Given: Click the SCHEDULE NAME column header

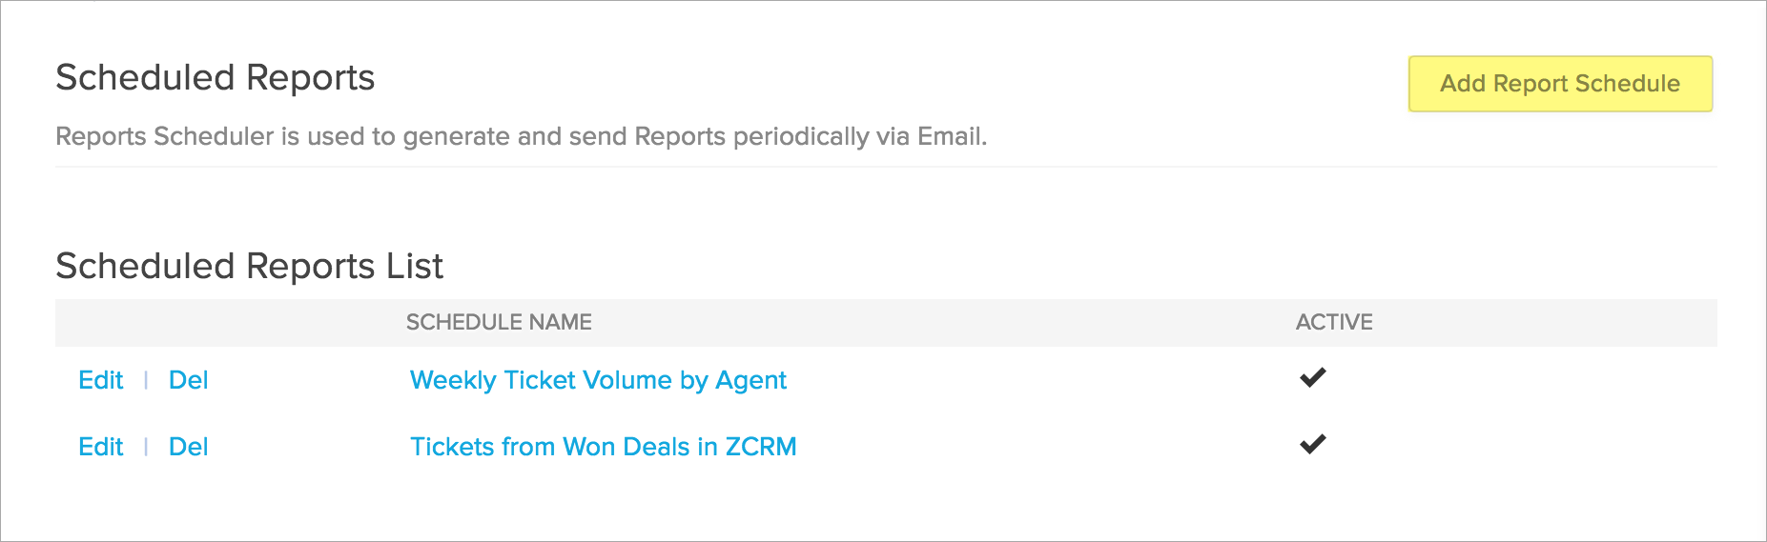Looking at the screenshot, I should [499, 323].
